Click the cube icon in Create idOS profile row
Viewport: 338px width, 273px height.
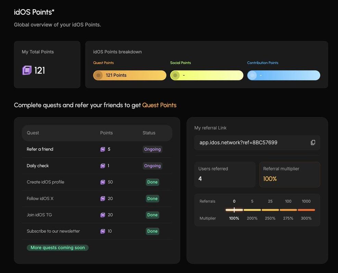point(103,182)
